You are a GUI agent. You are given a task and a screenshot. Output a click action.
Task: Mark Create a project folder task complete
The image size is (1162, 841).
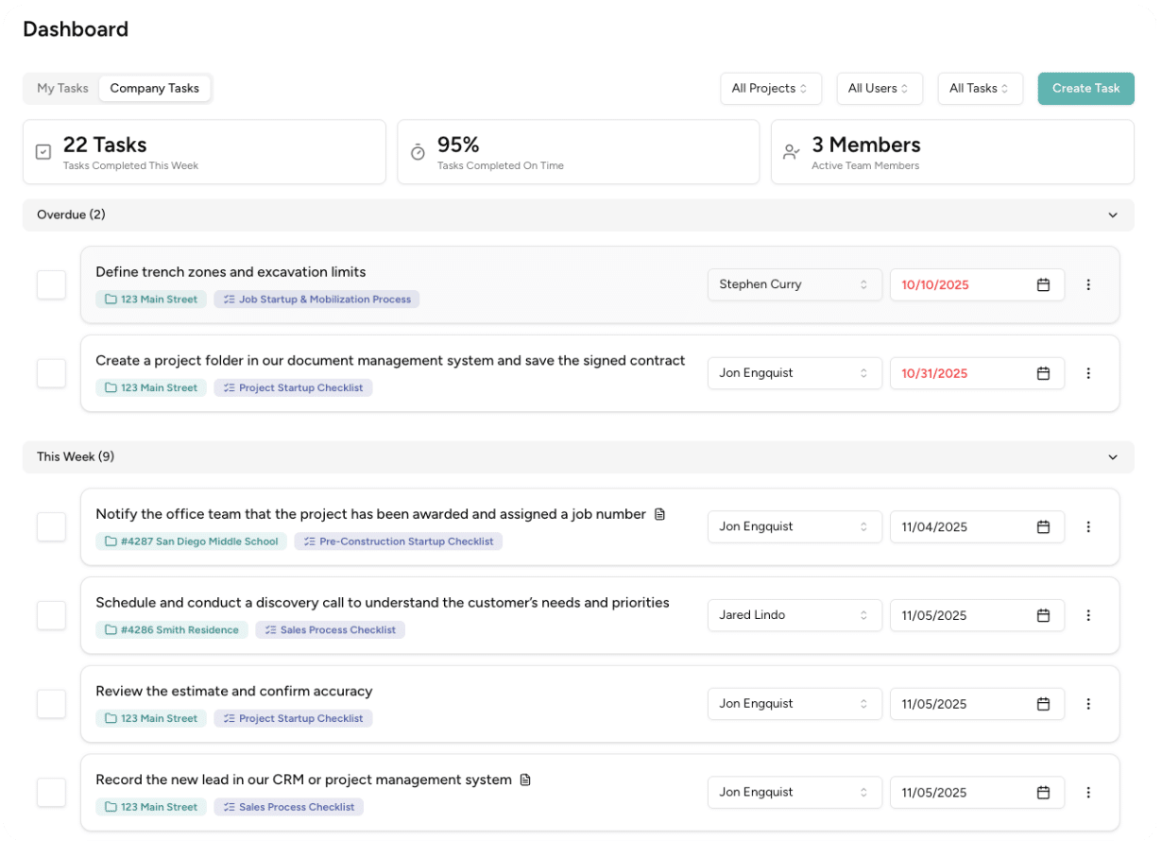click(x=51, y=373)
